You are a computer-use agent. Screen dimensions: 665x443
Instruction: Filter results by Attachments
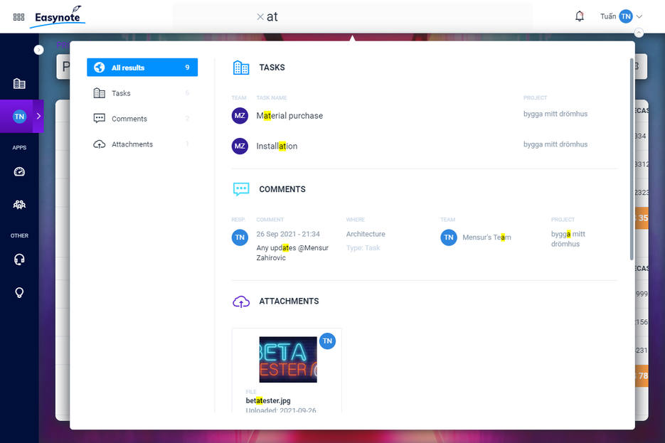point(142,144)
